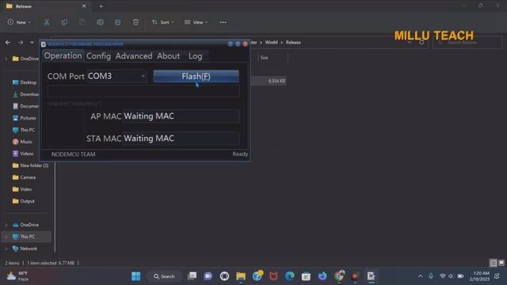Click the NodeMCU flasher taskbar icon
The height and width of the screenshot is (285, 507).
click(x=371, y=276)
